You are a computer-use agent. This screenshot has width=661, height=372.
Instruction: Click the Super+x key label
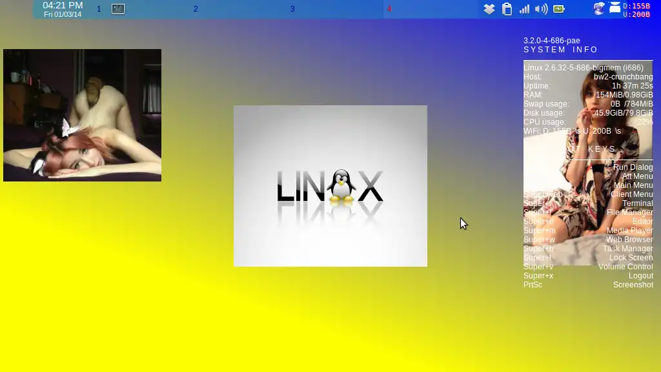pos(538,276)
